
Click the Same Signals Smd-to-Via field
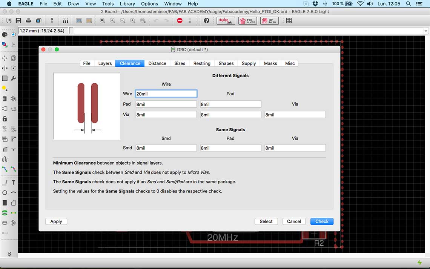(295, 148)
